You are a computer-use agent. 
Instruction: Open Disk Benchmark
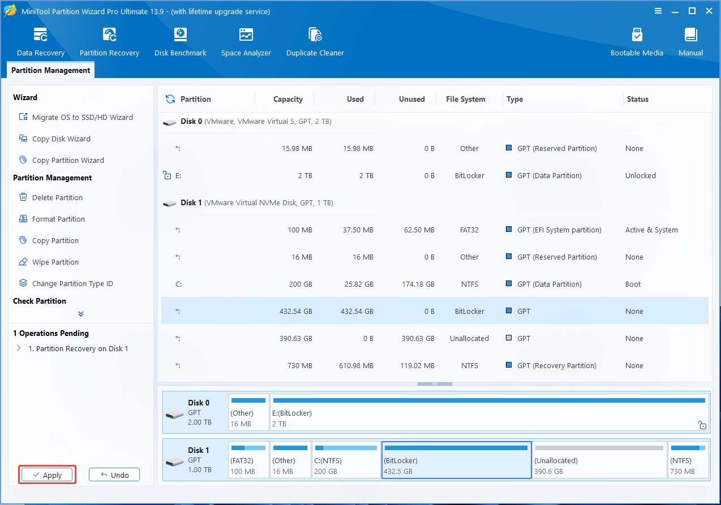point(180,42)
